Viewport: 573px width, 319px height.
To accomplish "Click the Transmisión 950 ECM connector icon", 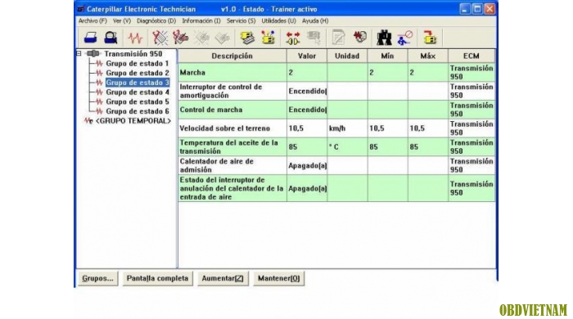I will pyautogui.click(x=93, y=54).
